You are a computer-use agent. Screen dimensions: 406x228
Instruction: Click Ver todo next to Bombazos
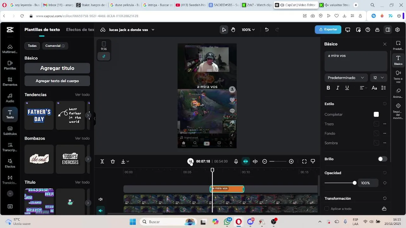point(82,138)
